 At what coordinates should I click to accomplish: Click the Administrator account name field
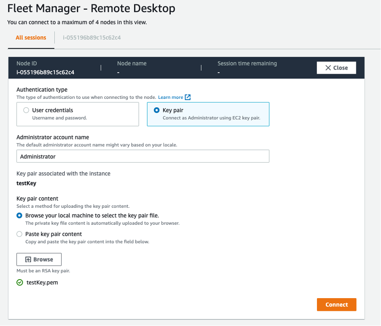(143, 156)
